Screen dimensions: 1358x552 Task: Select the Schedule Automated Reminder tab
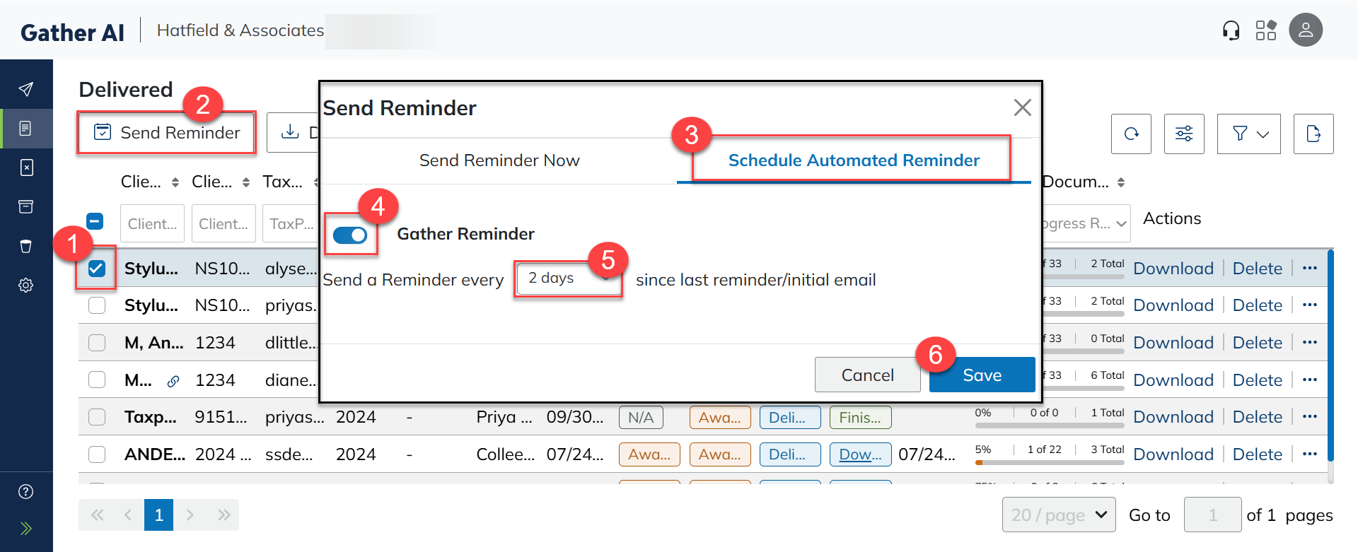(x=853, y=160)
